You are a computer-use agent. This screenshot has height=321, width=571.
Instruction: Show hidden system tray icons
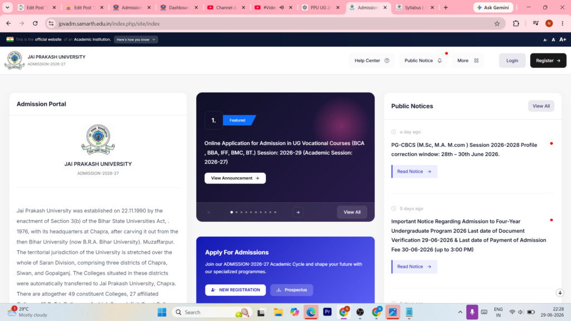click(460, 312)
